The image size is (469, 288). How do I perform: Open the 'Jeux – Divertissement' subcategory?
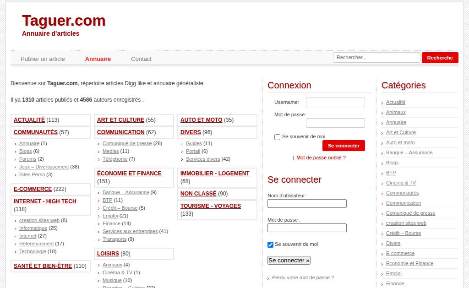(x=44, y=167)
